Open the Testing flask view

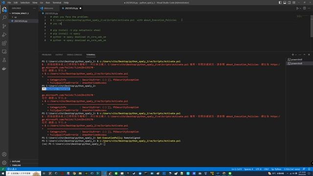pyautogui.click(x=4, y=60)
